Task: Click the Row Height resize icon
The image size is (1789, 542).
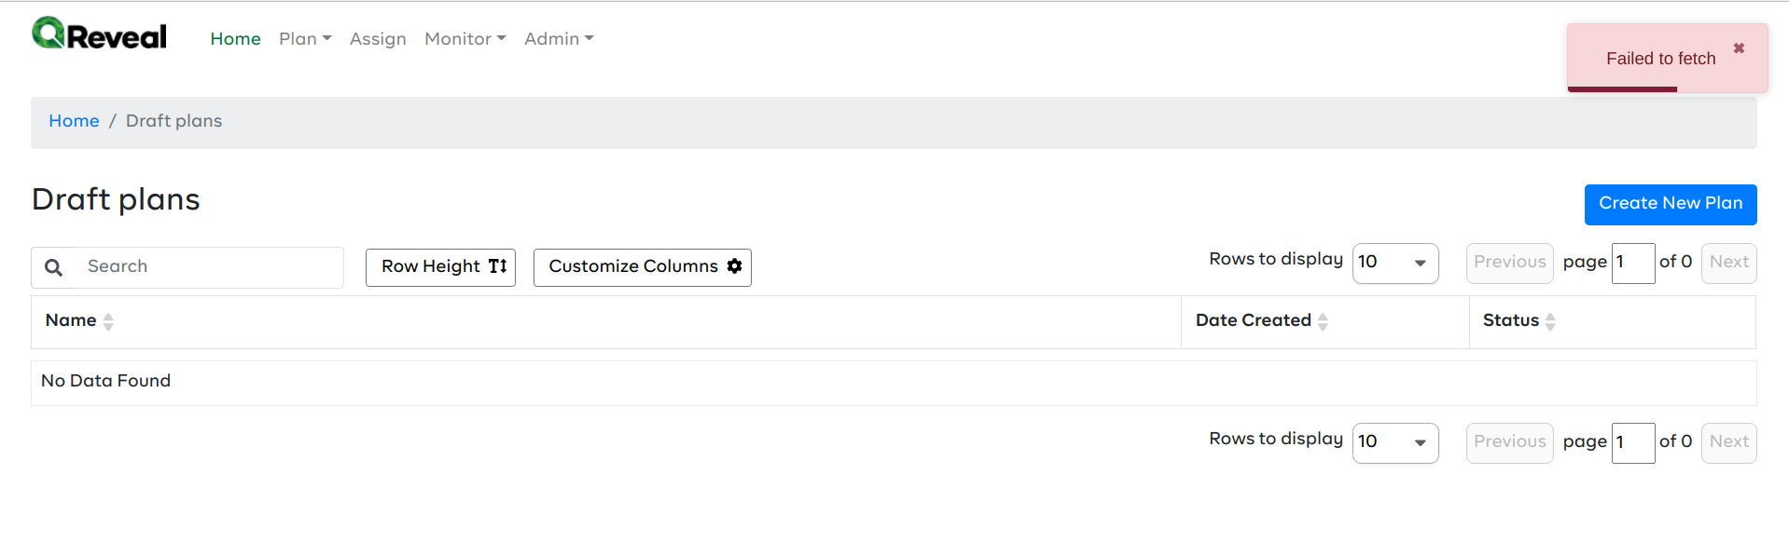Action: point(495,266)
